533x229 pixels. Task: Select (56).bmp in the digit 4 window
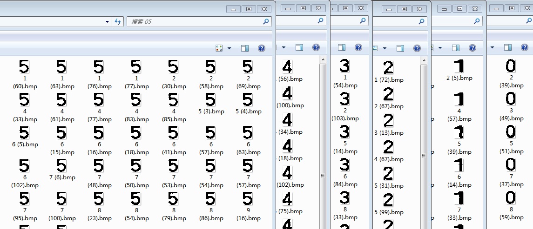[x=287, y=66]
